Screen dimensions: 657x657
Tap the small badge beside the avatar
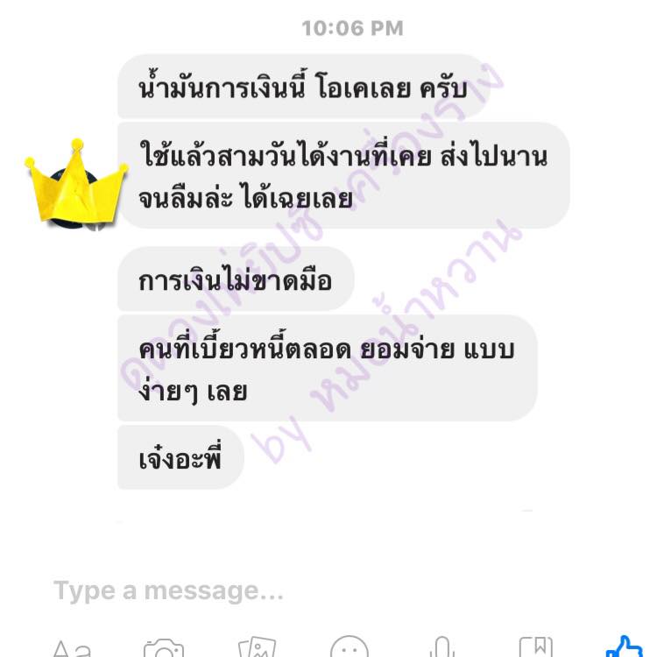pos(95,226)
